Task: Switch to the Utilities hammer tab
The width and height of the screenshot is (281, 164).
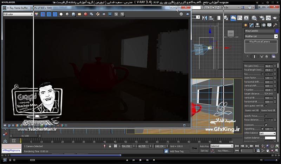Action: [x=275, y=25]
